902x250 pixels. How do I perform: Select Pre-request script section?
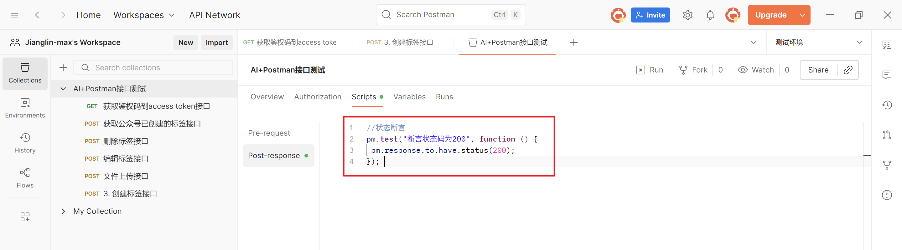pyautogui.click(x=269, y=133)
